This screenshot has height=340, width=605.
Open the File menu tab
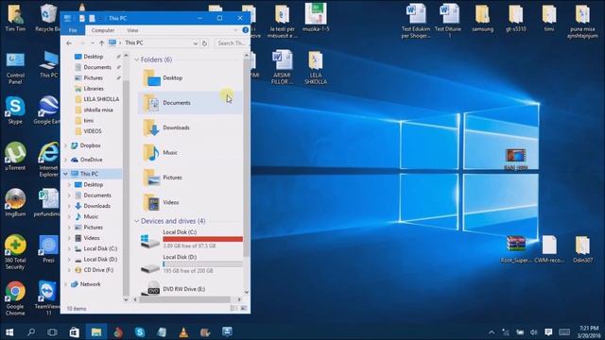coord(73,30)
